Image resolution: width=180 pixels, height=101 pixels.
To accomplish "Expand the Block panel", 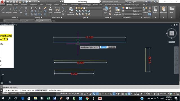I will click(108, 17).
